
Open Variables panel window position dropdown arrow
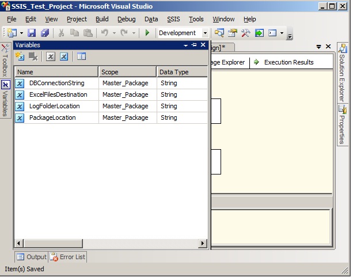pos(186,45)
